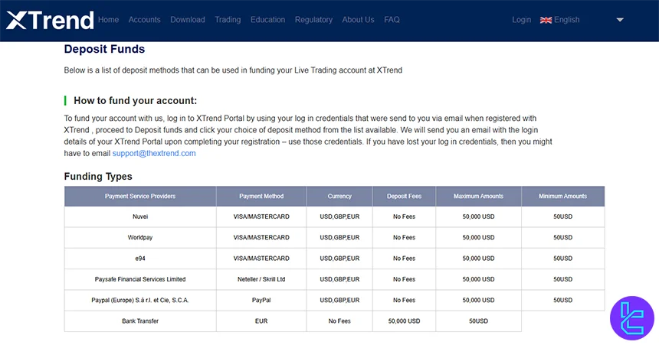The image size is (659, 345).
Task: Open the Accounts menu
Action: (x=145, y=20)
